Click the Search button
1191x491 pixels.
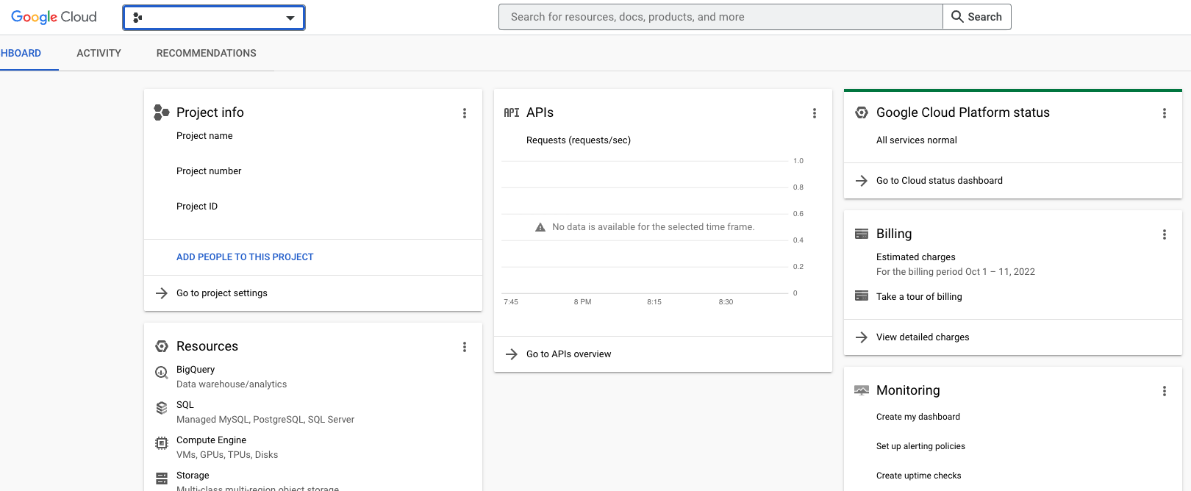tap(976, 17)
